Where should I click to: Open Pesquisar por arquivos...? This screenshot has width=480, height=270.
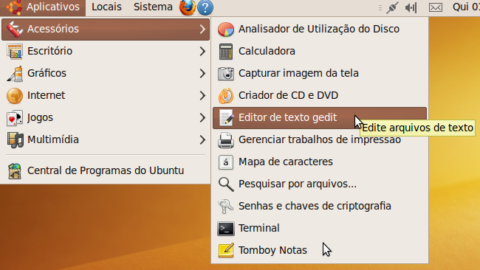tap(320, 184)
